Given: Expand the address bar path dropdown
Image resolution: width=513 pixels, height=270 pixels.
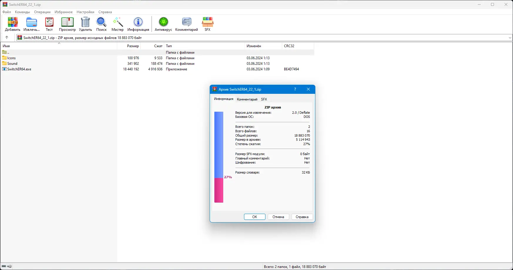Looking at the screenshot, I should coord(510,38).
